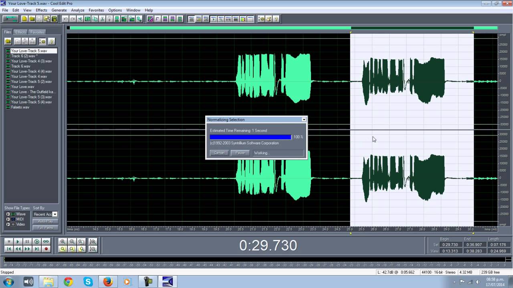The height and width of the screenshot is (288, 513).
Task: Open the Analyze menu
Action: (x=78, y=10)
